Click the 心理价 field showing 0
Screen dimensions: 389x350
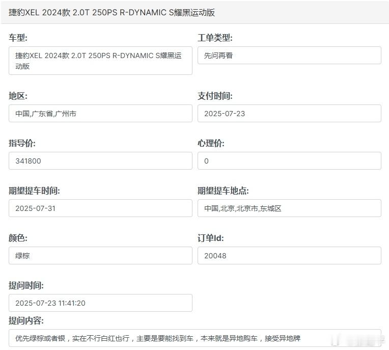coord(289,161)
